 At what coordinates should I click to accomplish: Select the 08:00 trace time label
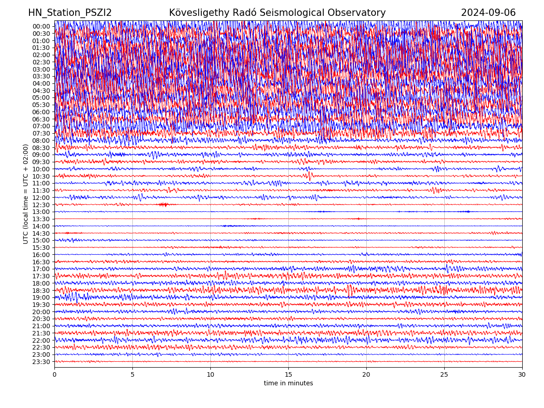(x=41, y=141)
